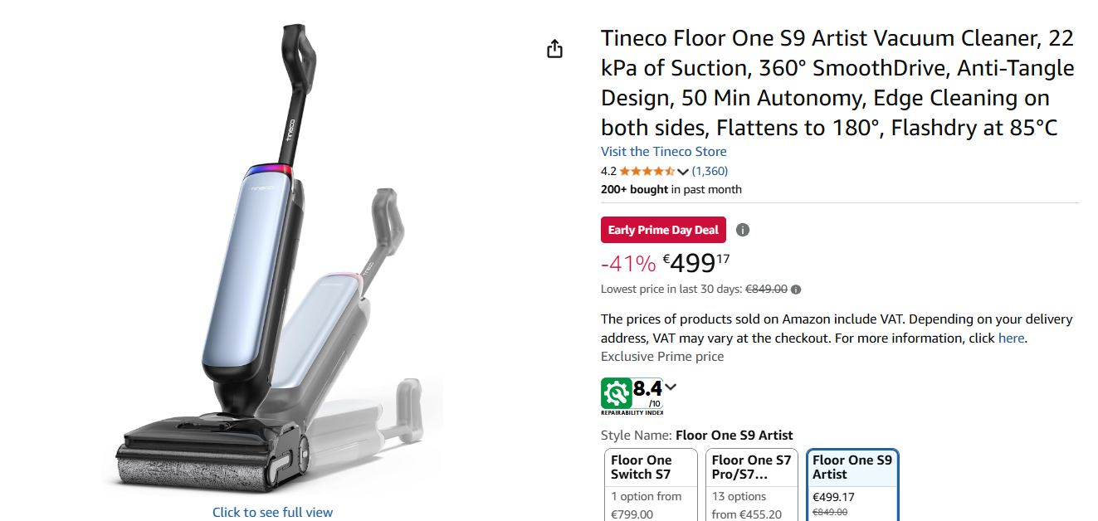Click the "Exclusive Prime price" text

(x=662, y=356)
